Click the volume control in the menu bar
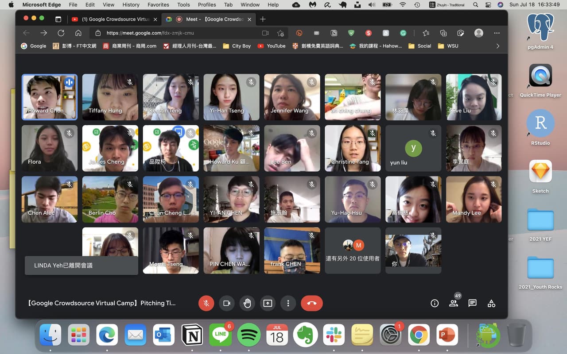Screen dimensions: 567x354 click(x=371, y=5)
